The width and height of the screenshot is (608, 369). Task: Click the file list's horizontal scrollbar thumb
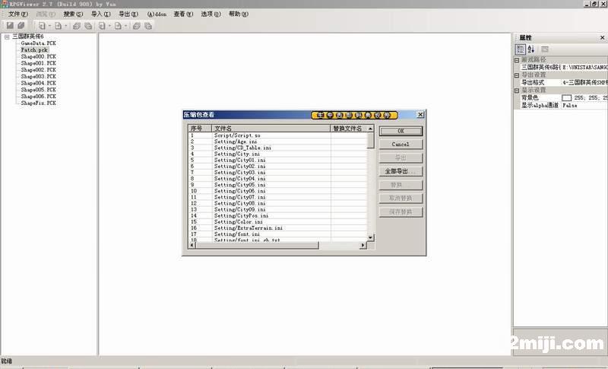coord(258,245)
